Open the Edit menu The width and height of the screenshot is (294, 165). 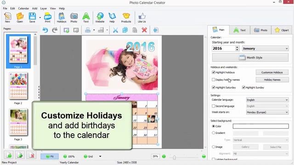click(12, 8)
